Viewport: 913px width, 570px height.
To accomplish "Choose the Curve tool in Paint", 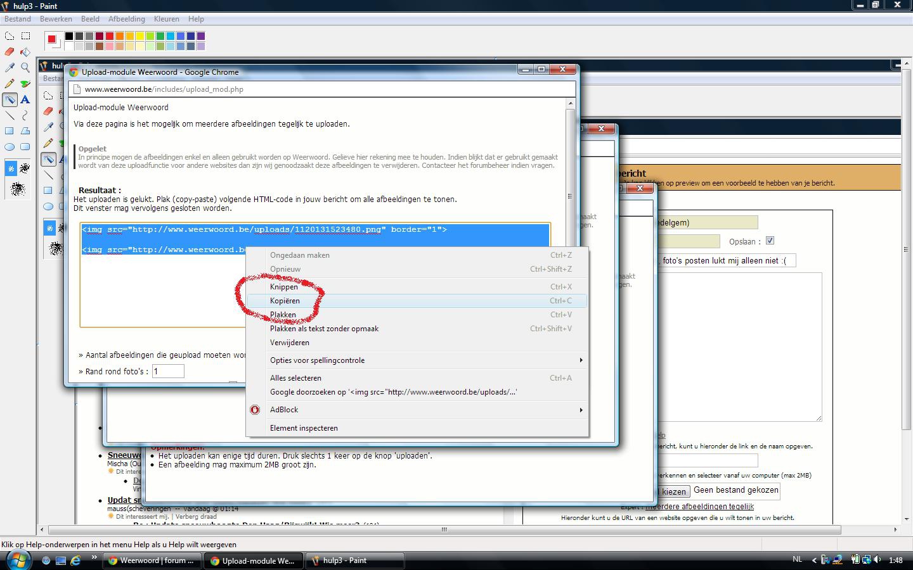I will coord(25,115).
